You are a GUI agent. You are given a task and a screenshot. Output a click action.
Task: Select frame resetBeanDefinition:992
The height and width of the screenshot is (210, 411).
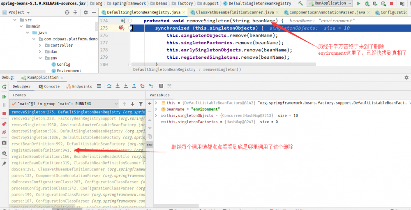tap(77, 144)
